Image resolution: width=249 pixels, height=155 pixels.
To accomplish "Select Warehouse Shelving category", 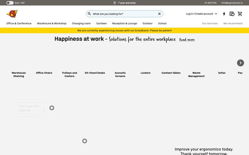I will (x=19, y=74).
